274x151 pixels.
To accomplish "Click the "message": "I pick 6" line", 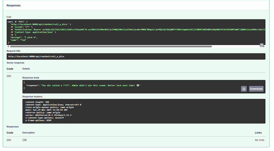I will [24, 37].
